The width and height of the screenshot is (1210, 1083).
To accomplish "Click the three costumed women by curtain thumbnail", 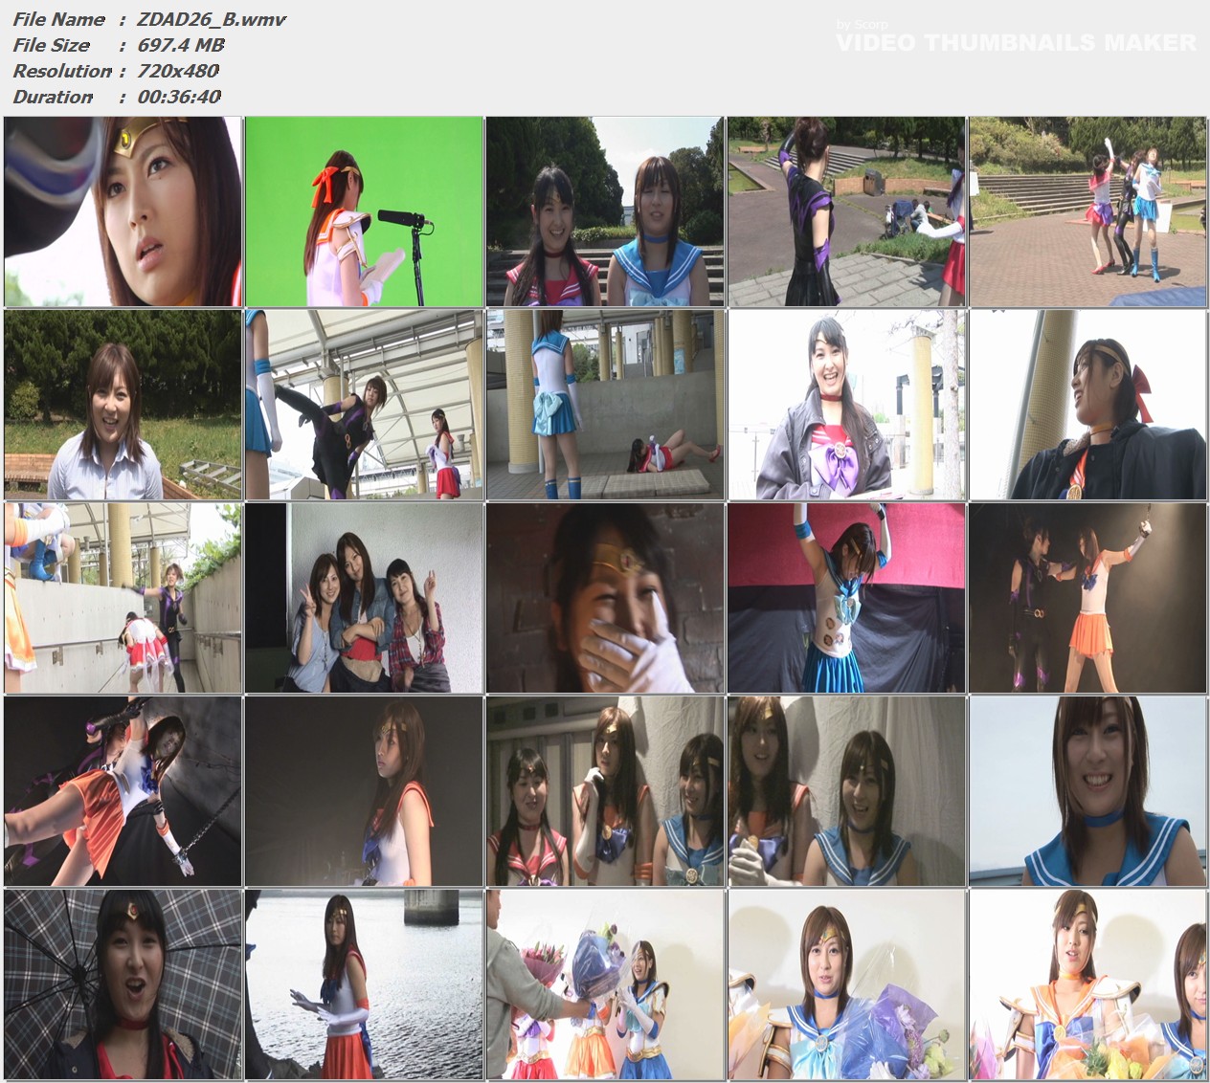I will (605, 791).
